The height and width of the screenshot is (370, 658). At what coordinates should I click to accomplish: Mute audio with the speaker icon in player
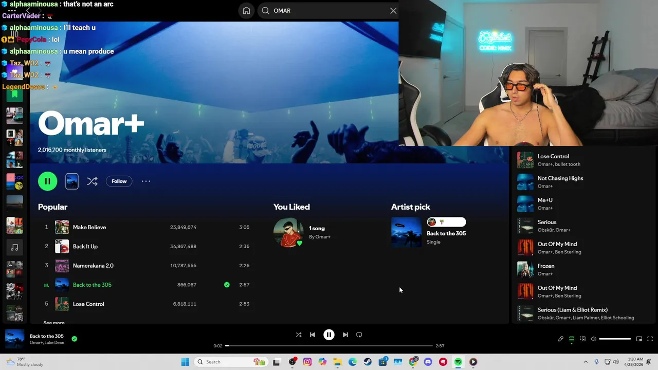coord(593,339)
